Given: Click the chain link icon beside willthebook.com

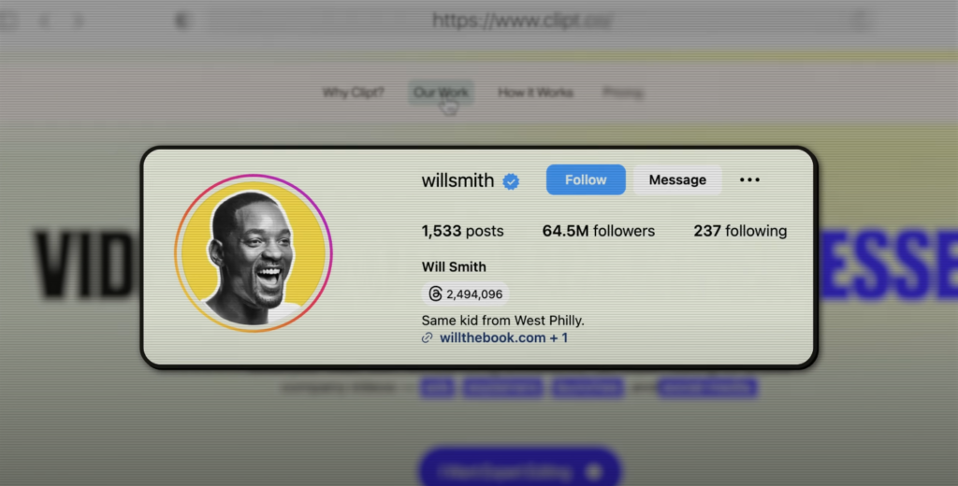Looking at the screenshot, I should coord(427,337).
